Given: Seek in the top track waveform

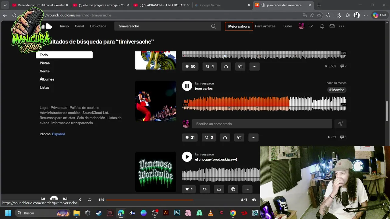Looking at the screenshot, I should [x=264, y=55].
